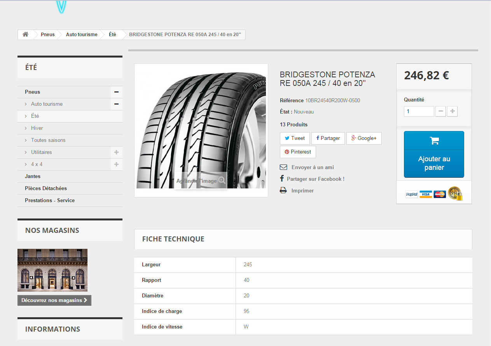Open Pneus breadcrumb link
This screenshot has width=491, height=346.
(x=48, y=35)
